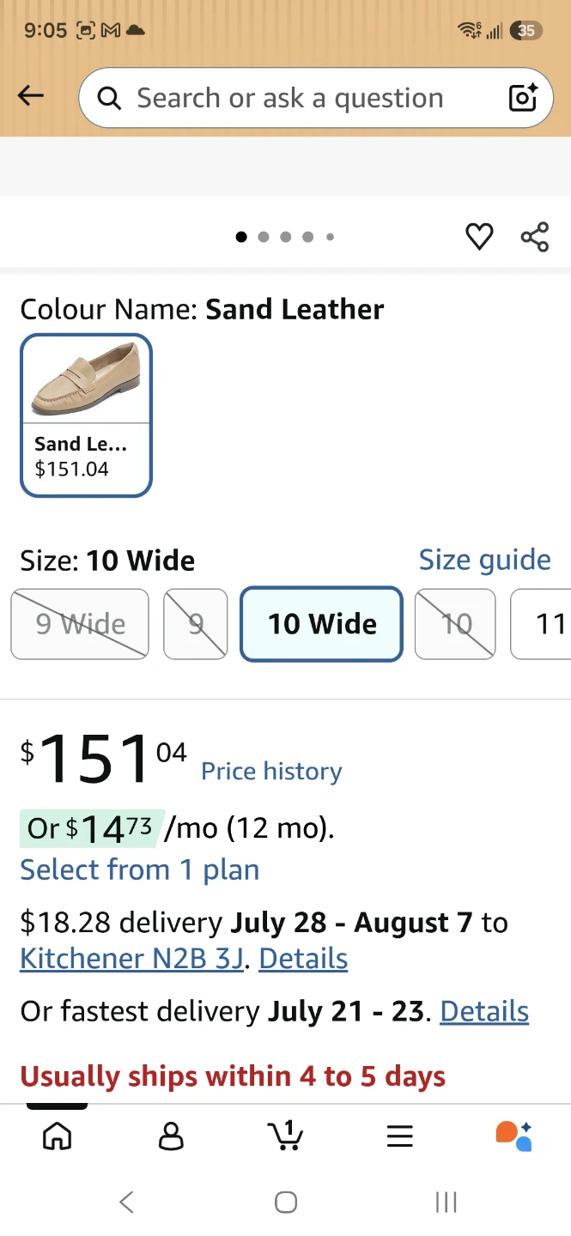Choose unavailable size 9 Wide

coord(80,624)
